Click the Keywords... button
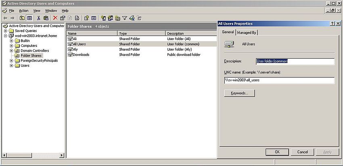 click(x=239, y=93)
